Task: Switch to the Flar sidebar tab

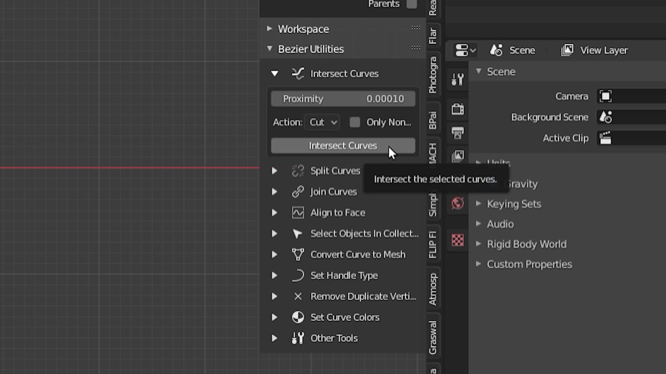Action: point(433,36)
